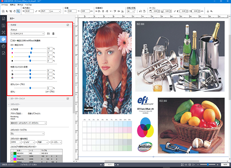Uncheck the HKS 60 K spot color
The height and width of the screenshot is (168, 231).
pyautogui.click(x=12, y=154)
